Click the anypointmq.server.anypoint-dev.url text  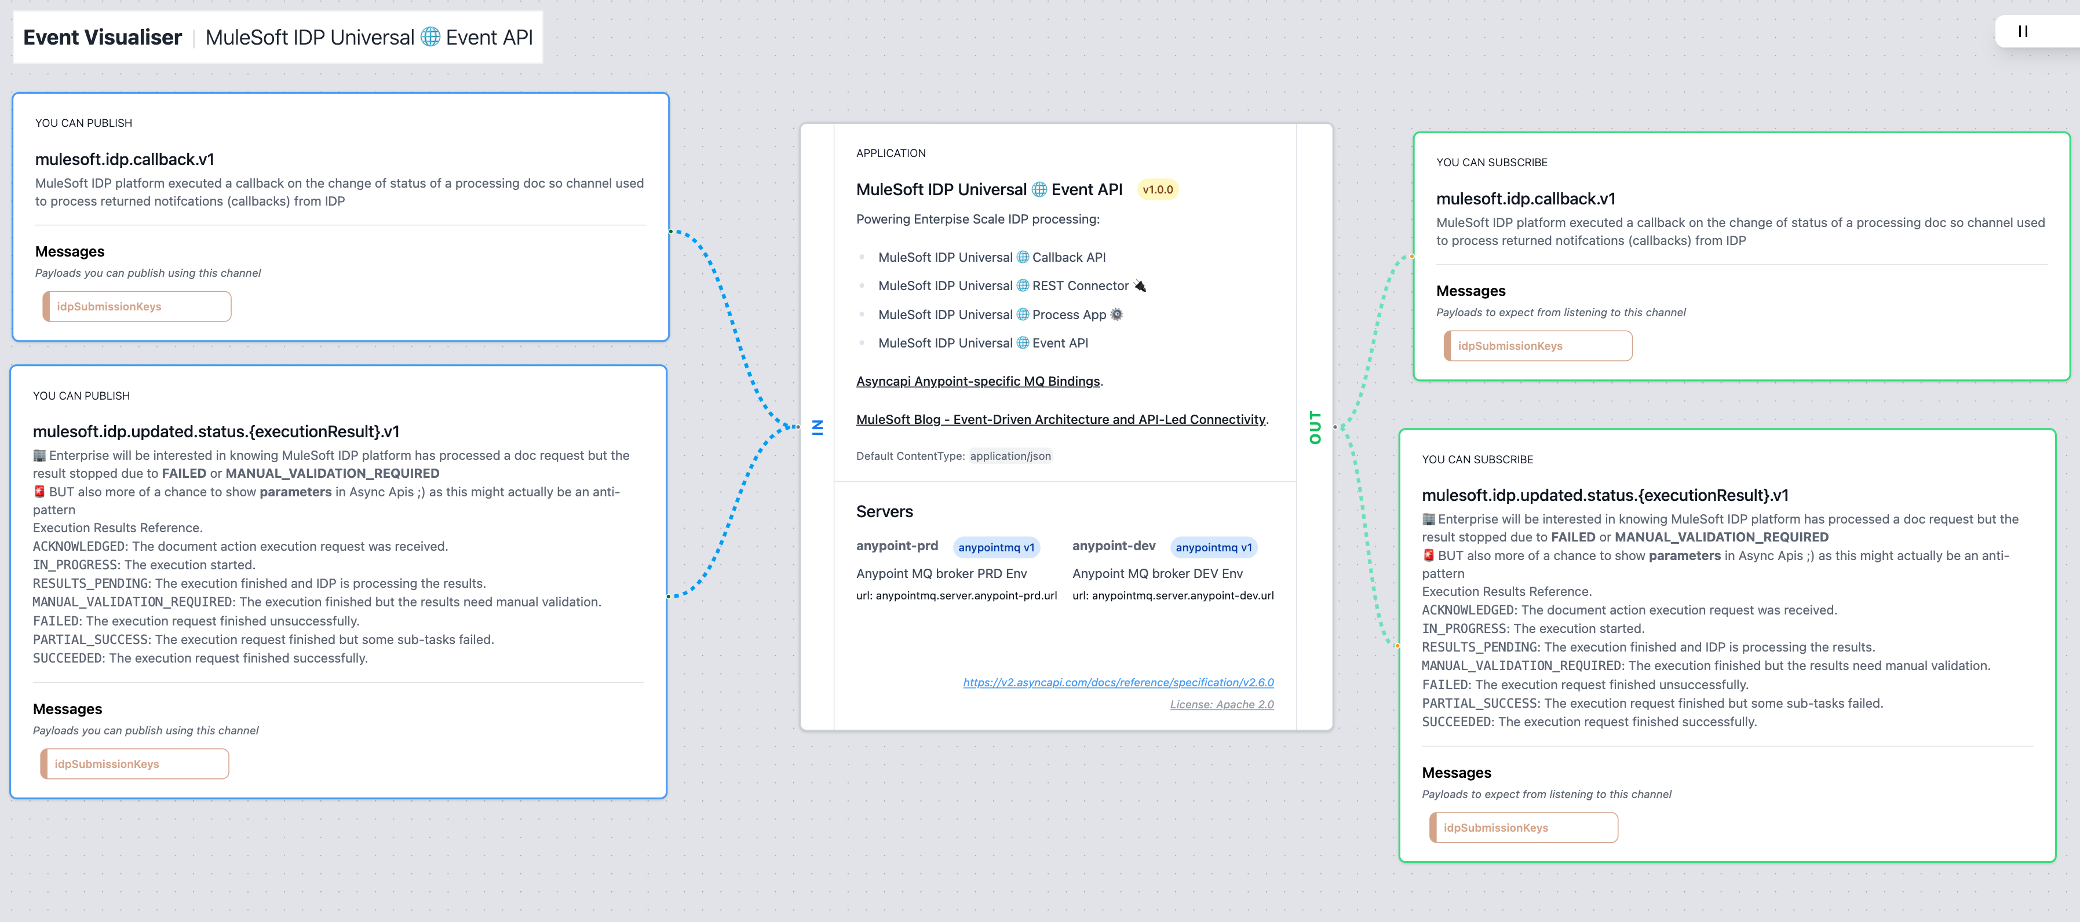click(1182, 596)
